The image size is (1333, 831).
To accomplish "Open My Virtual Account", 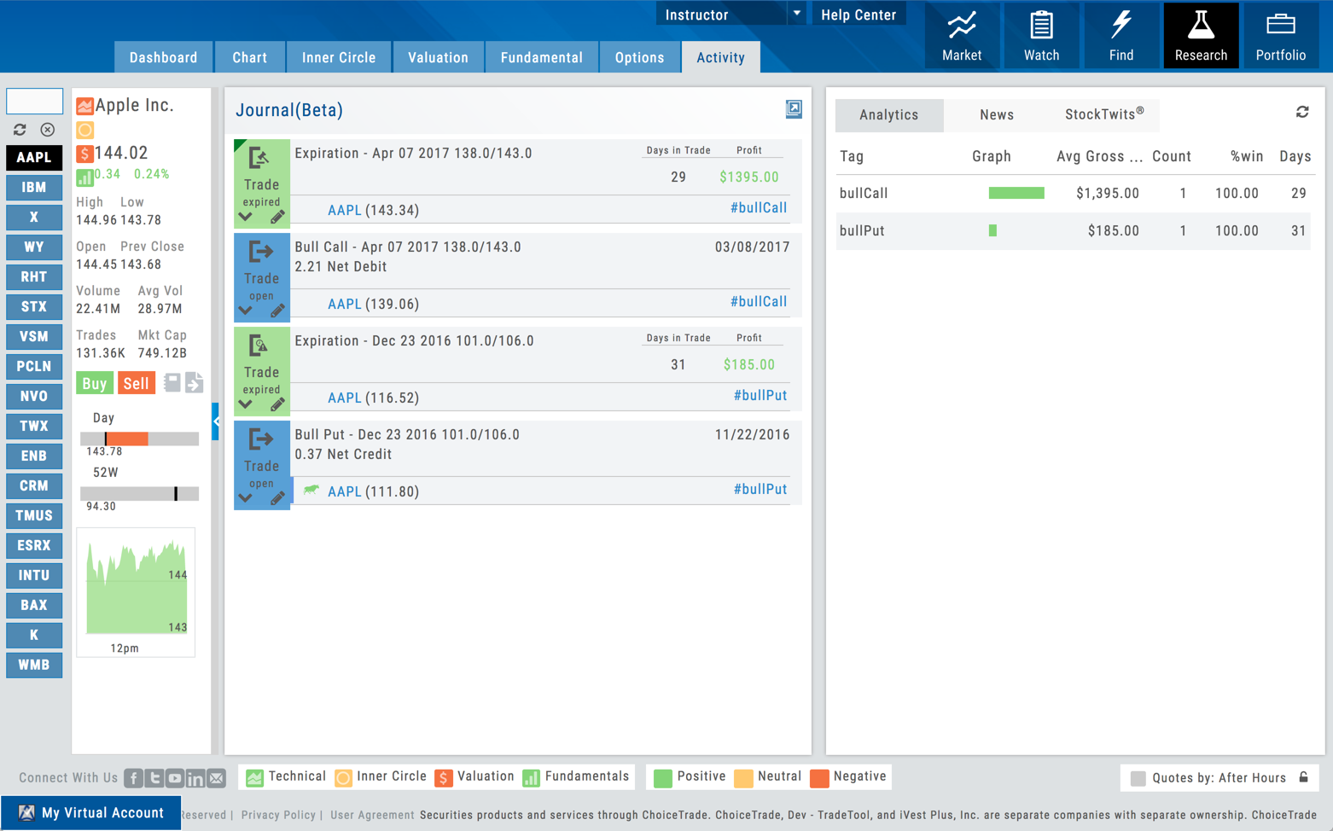I will point(91,813).
